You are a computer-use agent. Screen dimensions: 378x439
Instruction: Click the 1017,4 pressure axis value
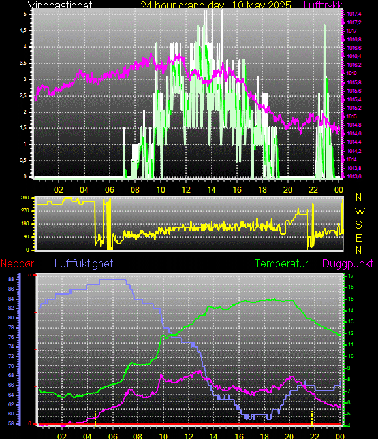click(x=354, y=14)
